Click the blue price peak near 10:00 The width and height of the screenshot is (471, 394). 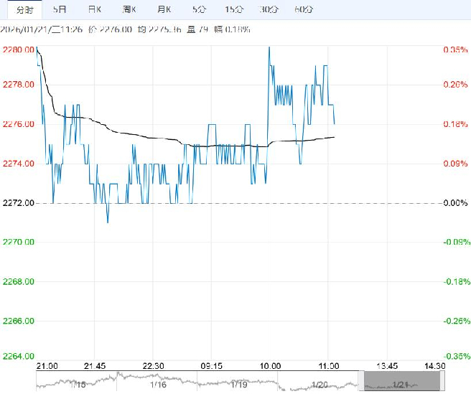(x=269, y=48)
